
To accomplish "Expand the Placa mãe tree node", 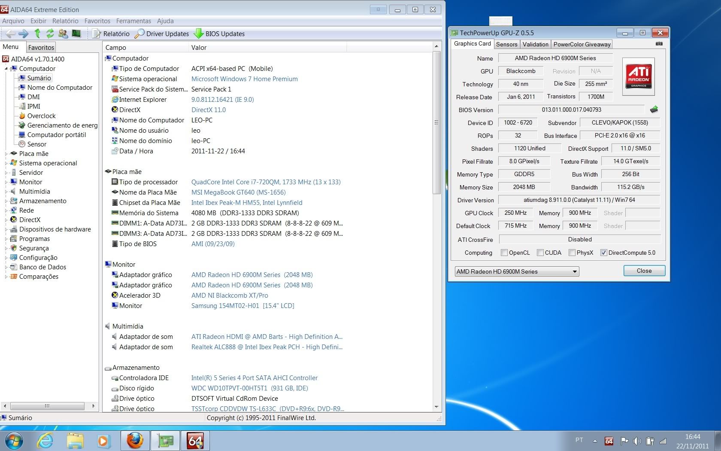I will coord(6,154).
